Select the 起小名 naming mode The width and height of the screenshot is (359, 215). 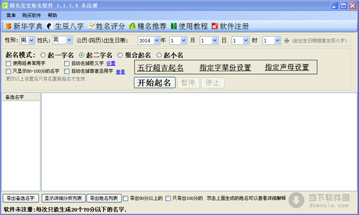click(x=159, y=55)
